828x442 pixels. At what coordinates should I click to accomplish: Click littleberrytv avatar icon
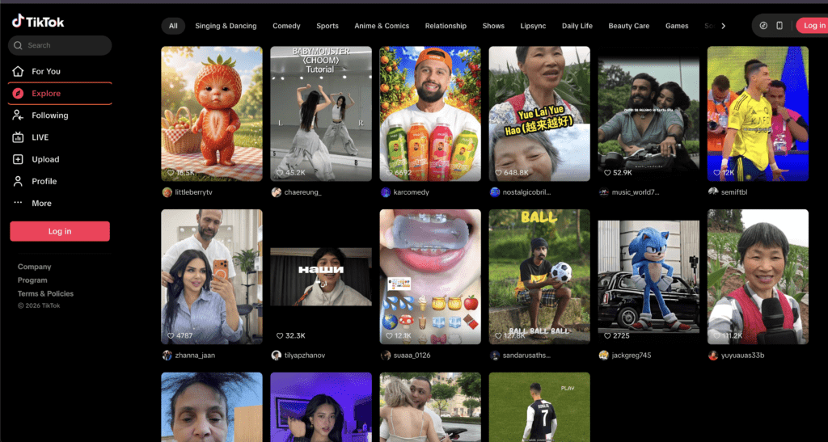tap(167, 192)
